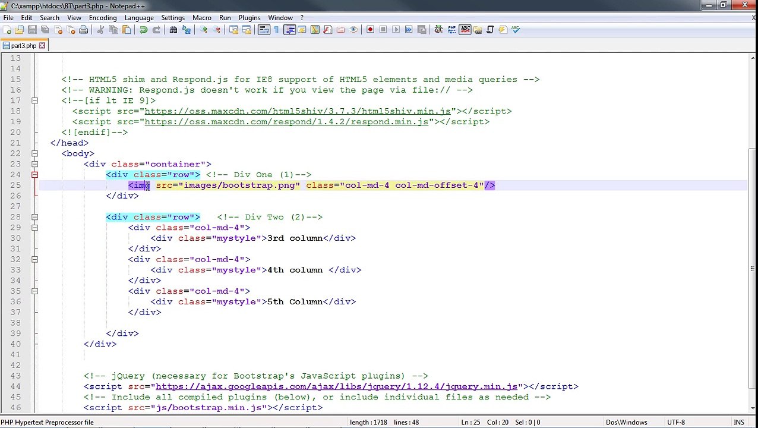Open the Language menu
The width and height of the screenshot is (758, 428).
click(139, 18)
